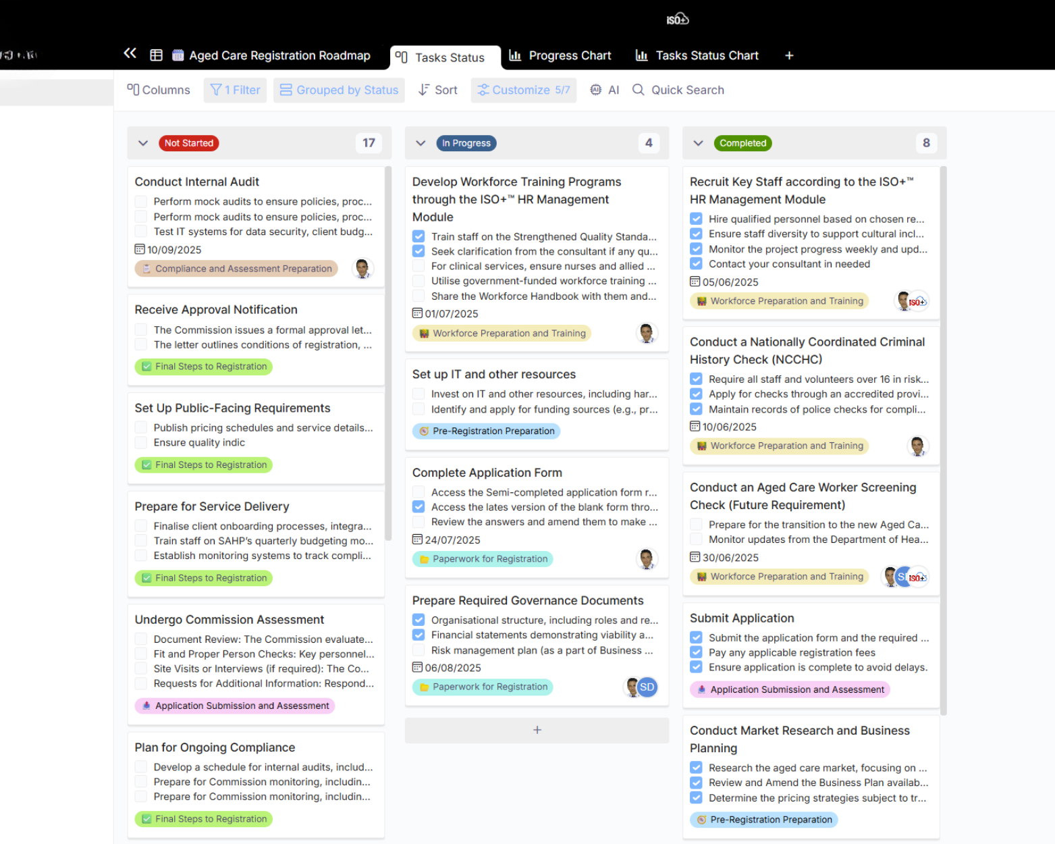Add a new card below In Progress column

click(x=537, y=730)
